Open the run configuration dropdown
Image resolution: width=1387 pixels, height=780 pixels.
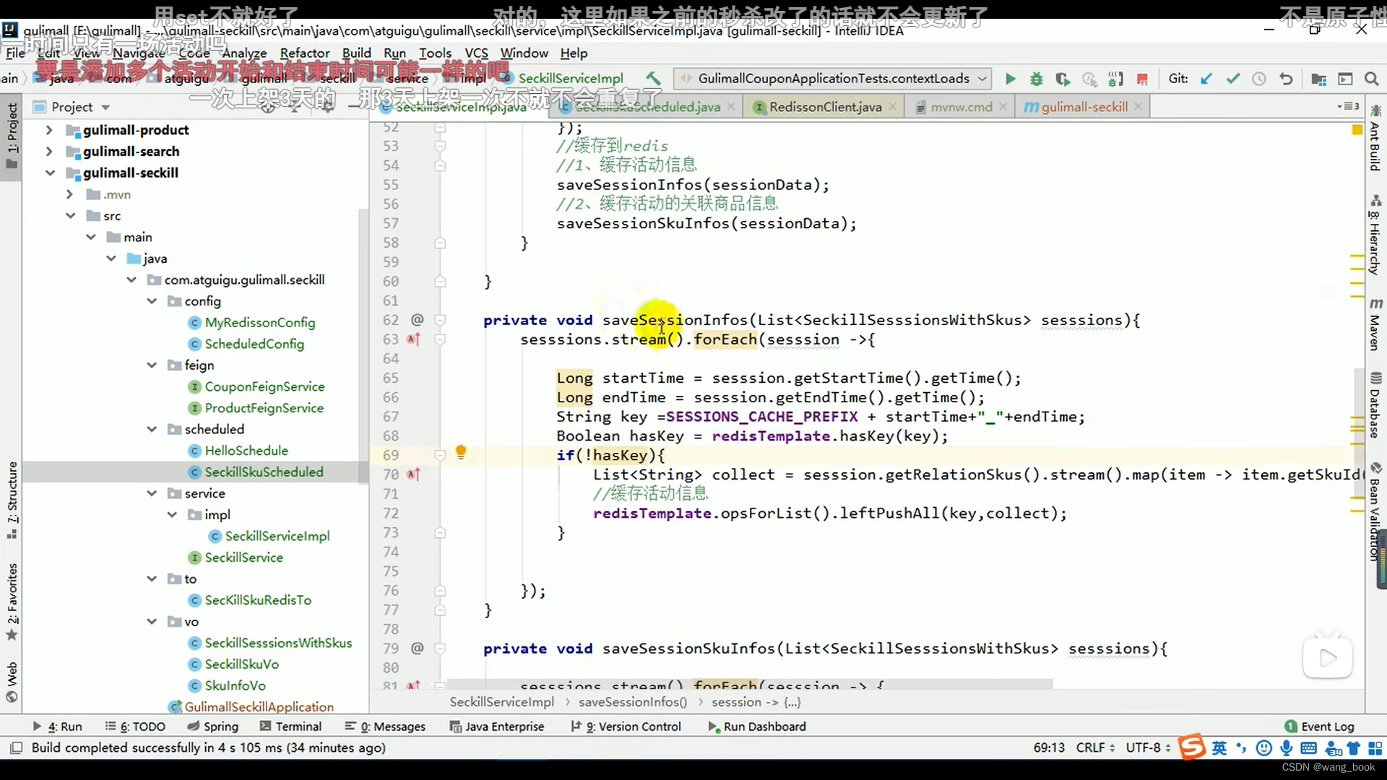coord(982,78)
